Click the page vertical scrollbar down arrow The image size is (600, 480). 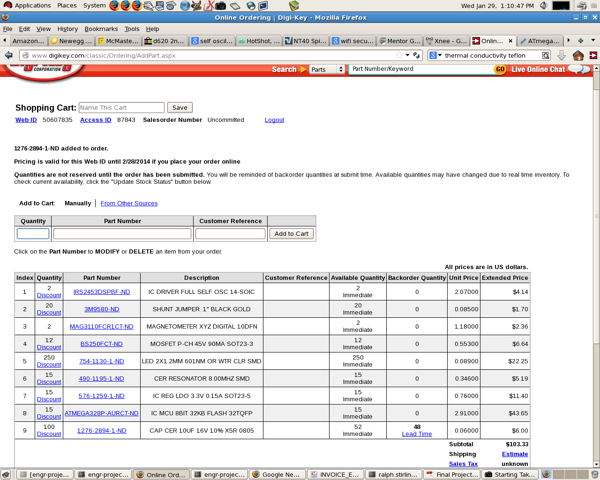[596, 464]
